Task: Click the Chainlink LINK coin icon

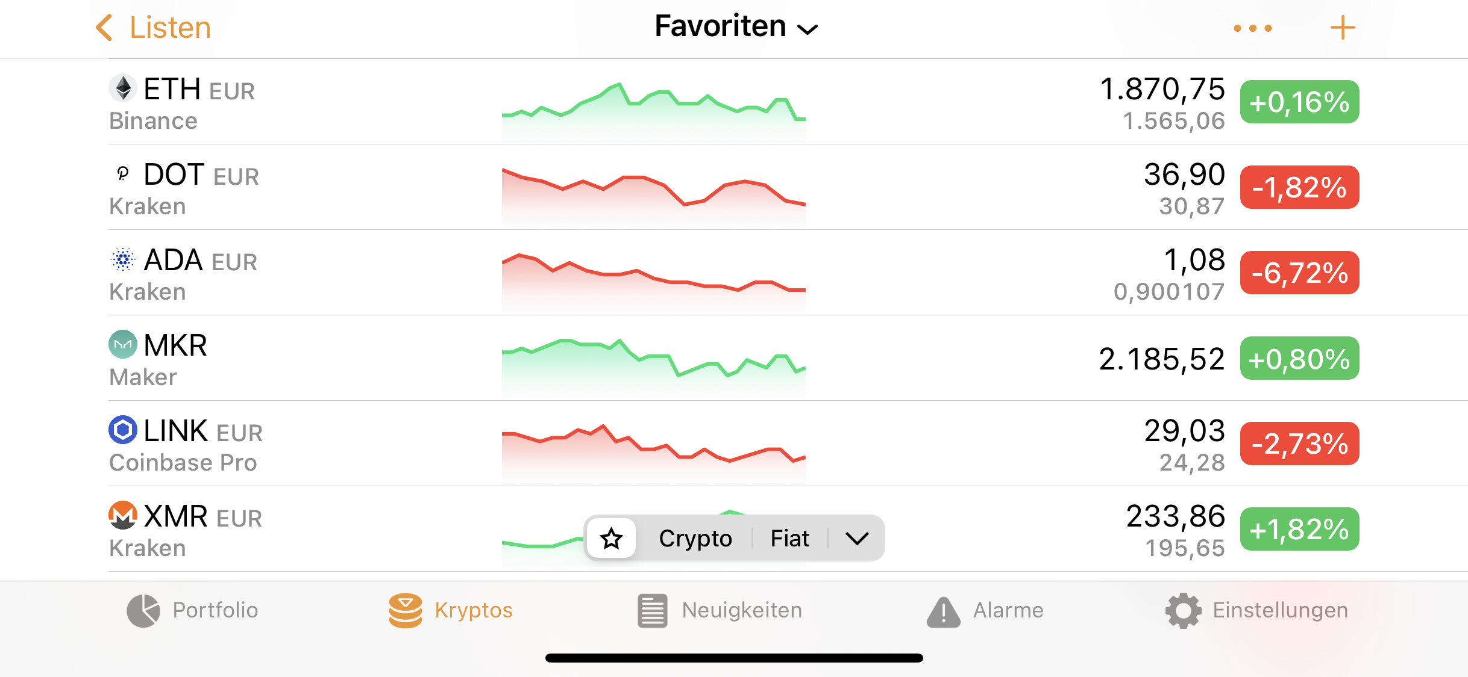Action: (123, 430)
